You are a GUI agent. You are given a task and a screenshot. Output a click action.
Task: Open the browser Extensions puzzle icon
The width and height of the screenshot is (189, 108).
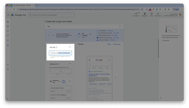click(160, 9)
